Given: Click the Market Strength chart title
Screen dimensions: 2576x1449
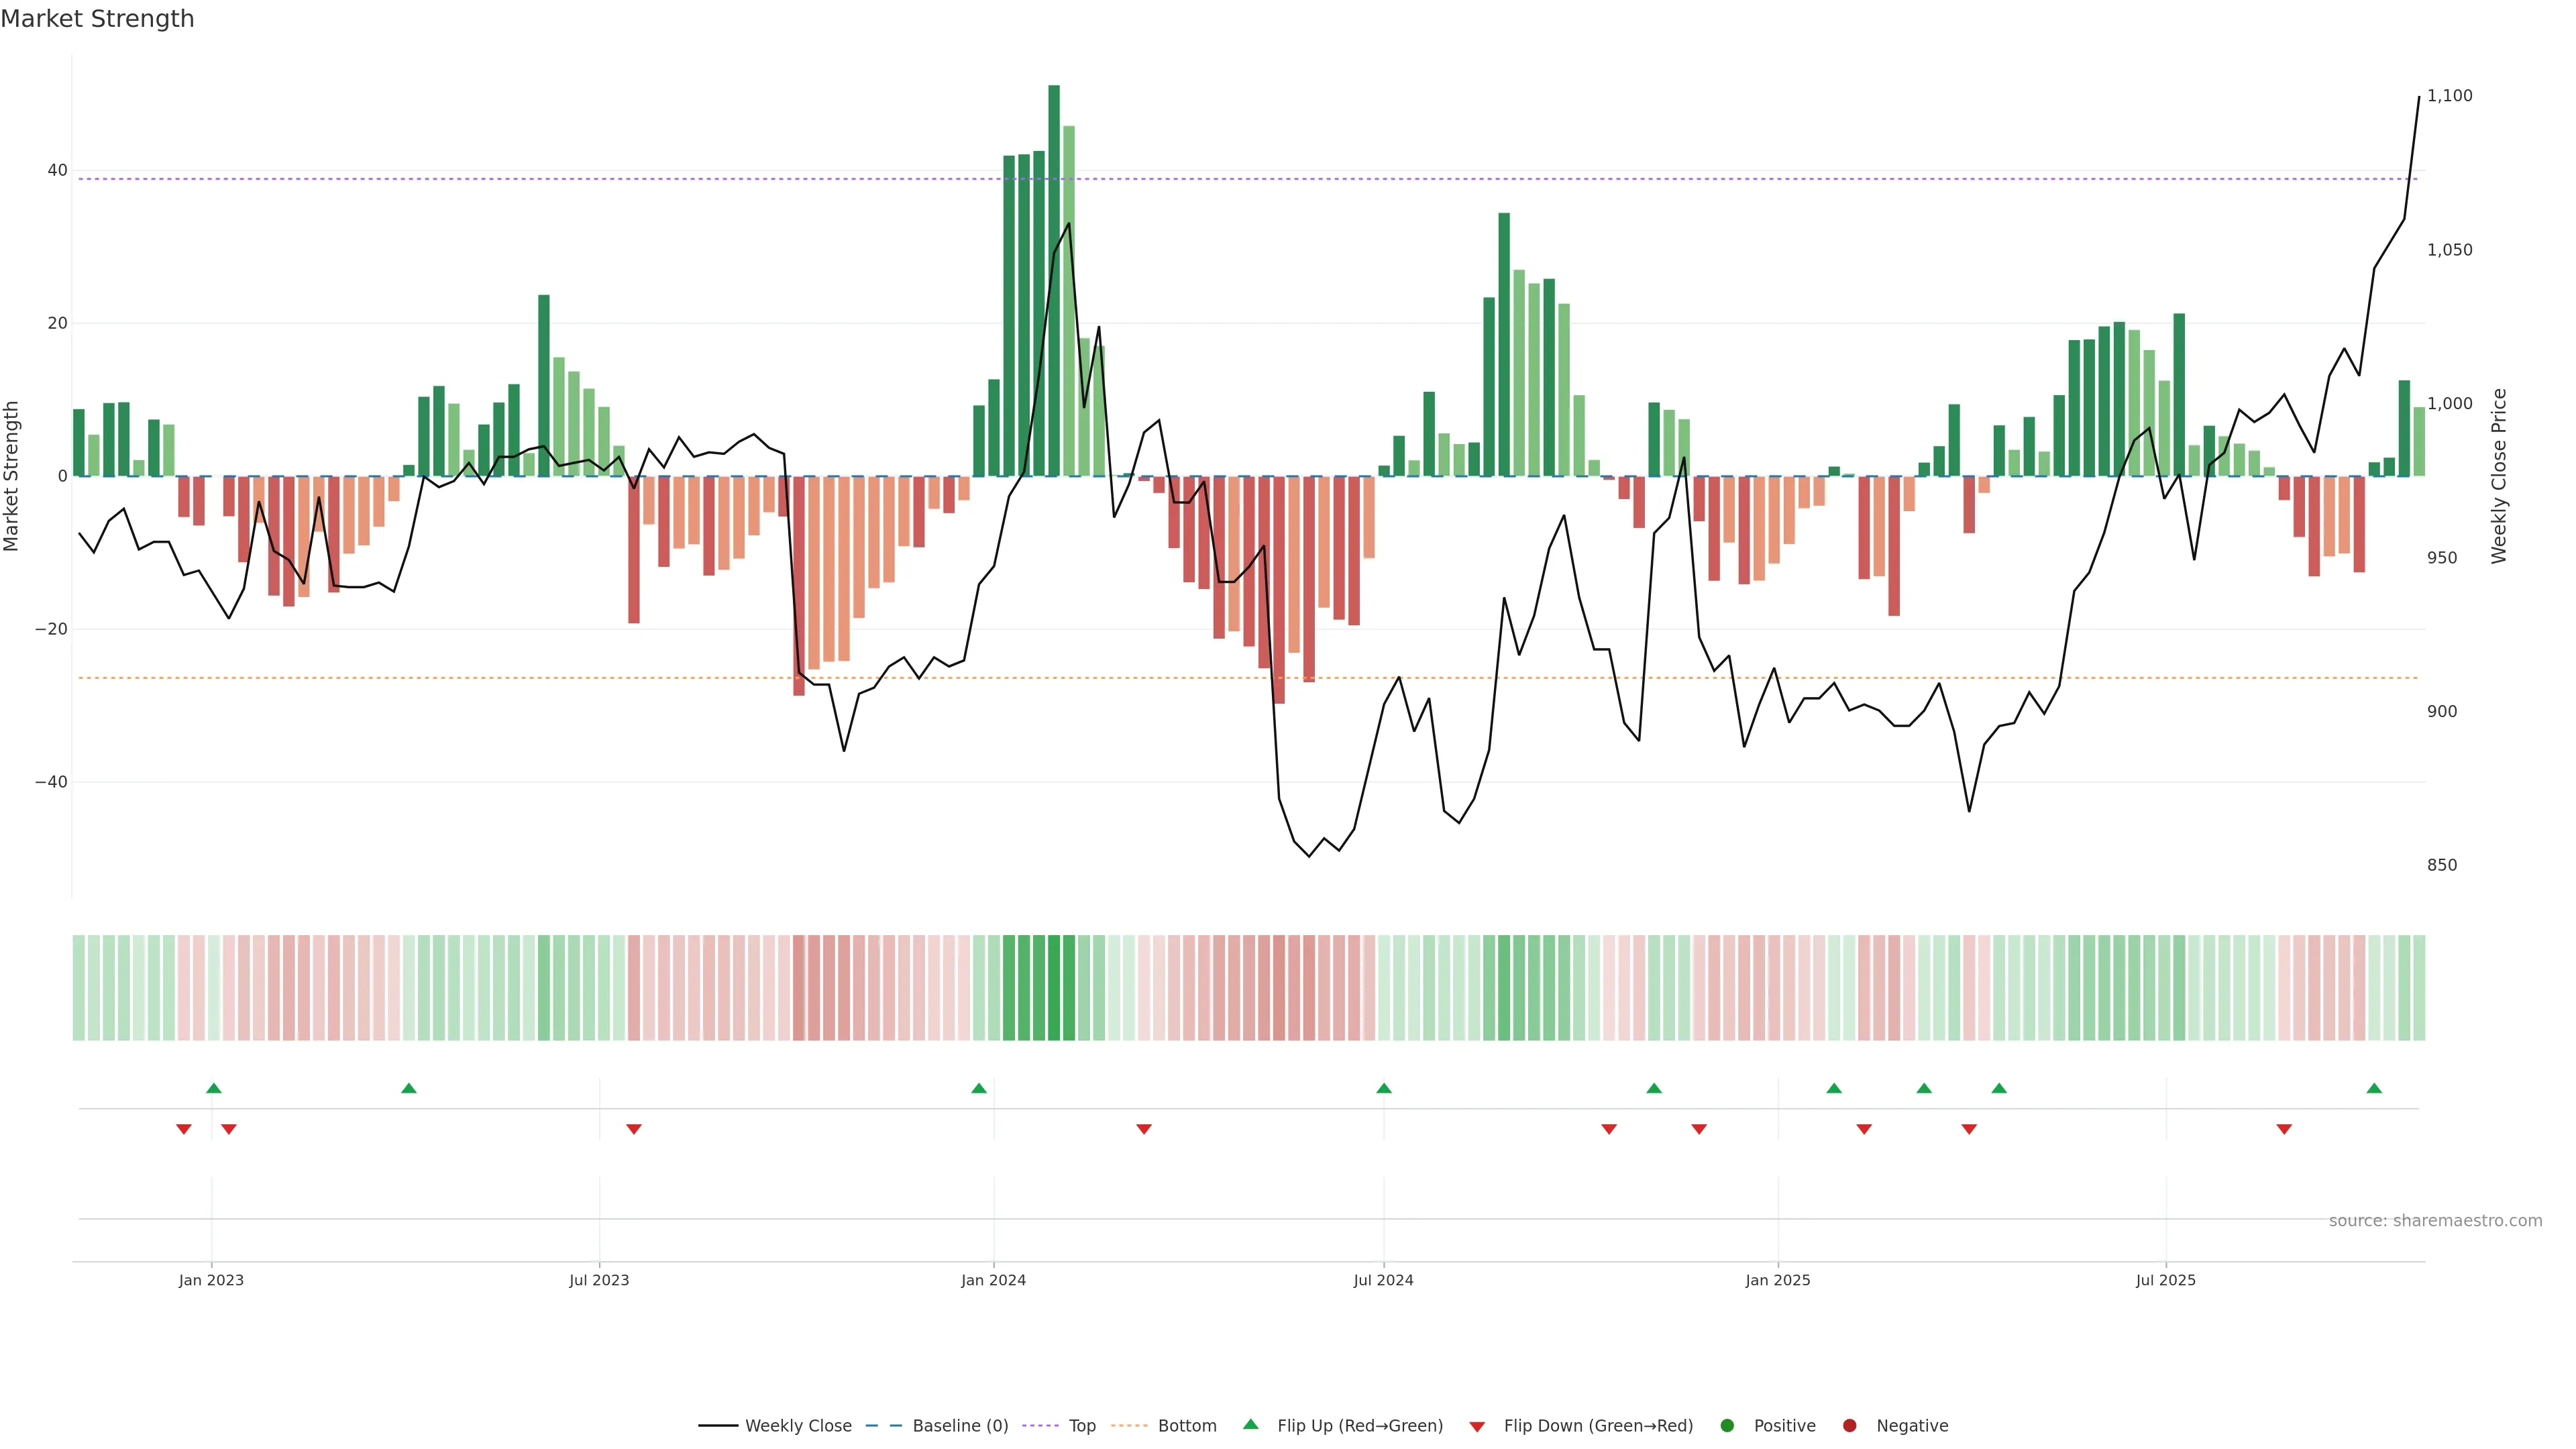Looking at the screenshot, I should point(97,19).
